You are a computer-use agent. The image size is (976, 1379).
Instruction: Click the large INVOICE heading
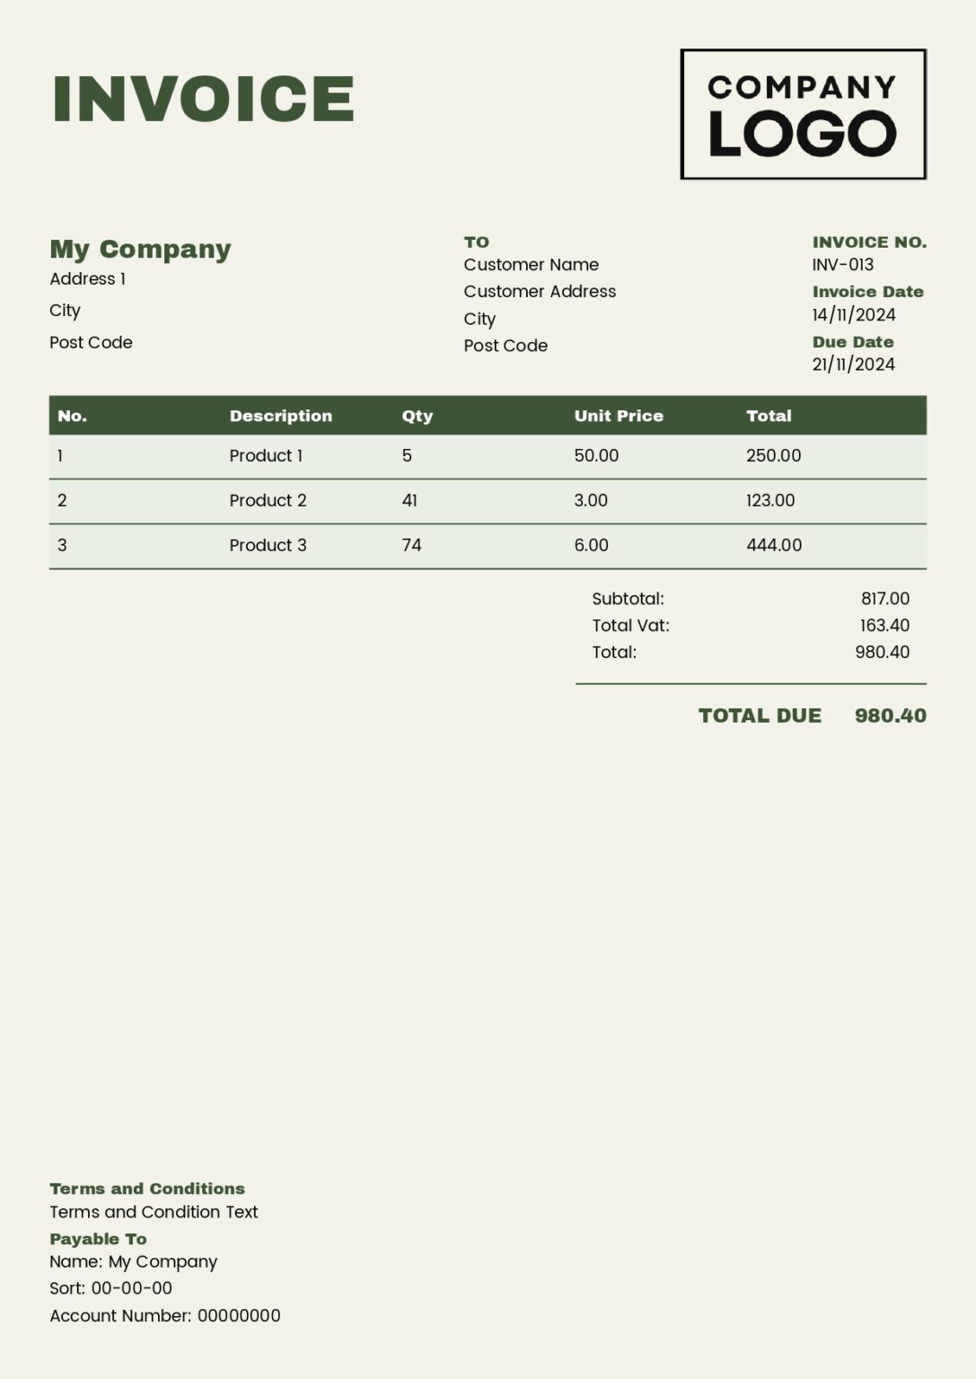(x=204, y=99)
